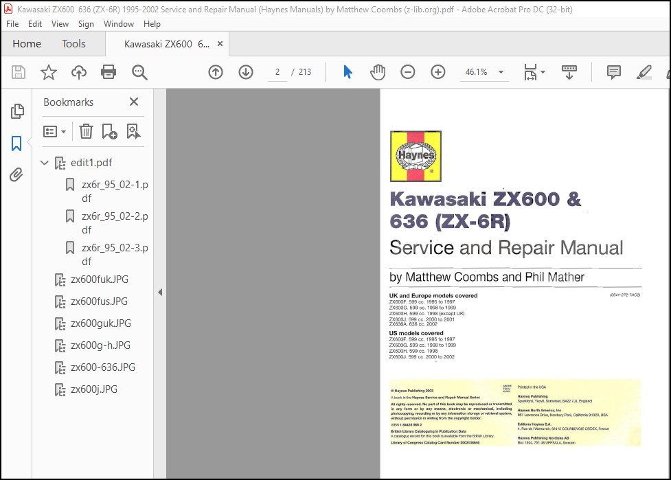Open bookmark zx6r_95_02-2.pdf
Image resolution: width=671 pixels, height=480 pixels.
coord(115,223)
